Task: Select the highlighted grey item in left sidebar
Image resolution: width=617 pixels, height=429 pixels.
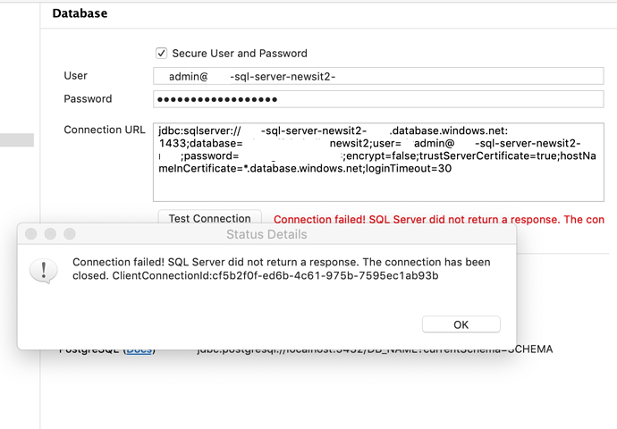Action: (x=17, y=139)
